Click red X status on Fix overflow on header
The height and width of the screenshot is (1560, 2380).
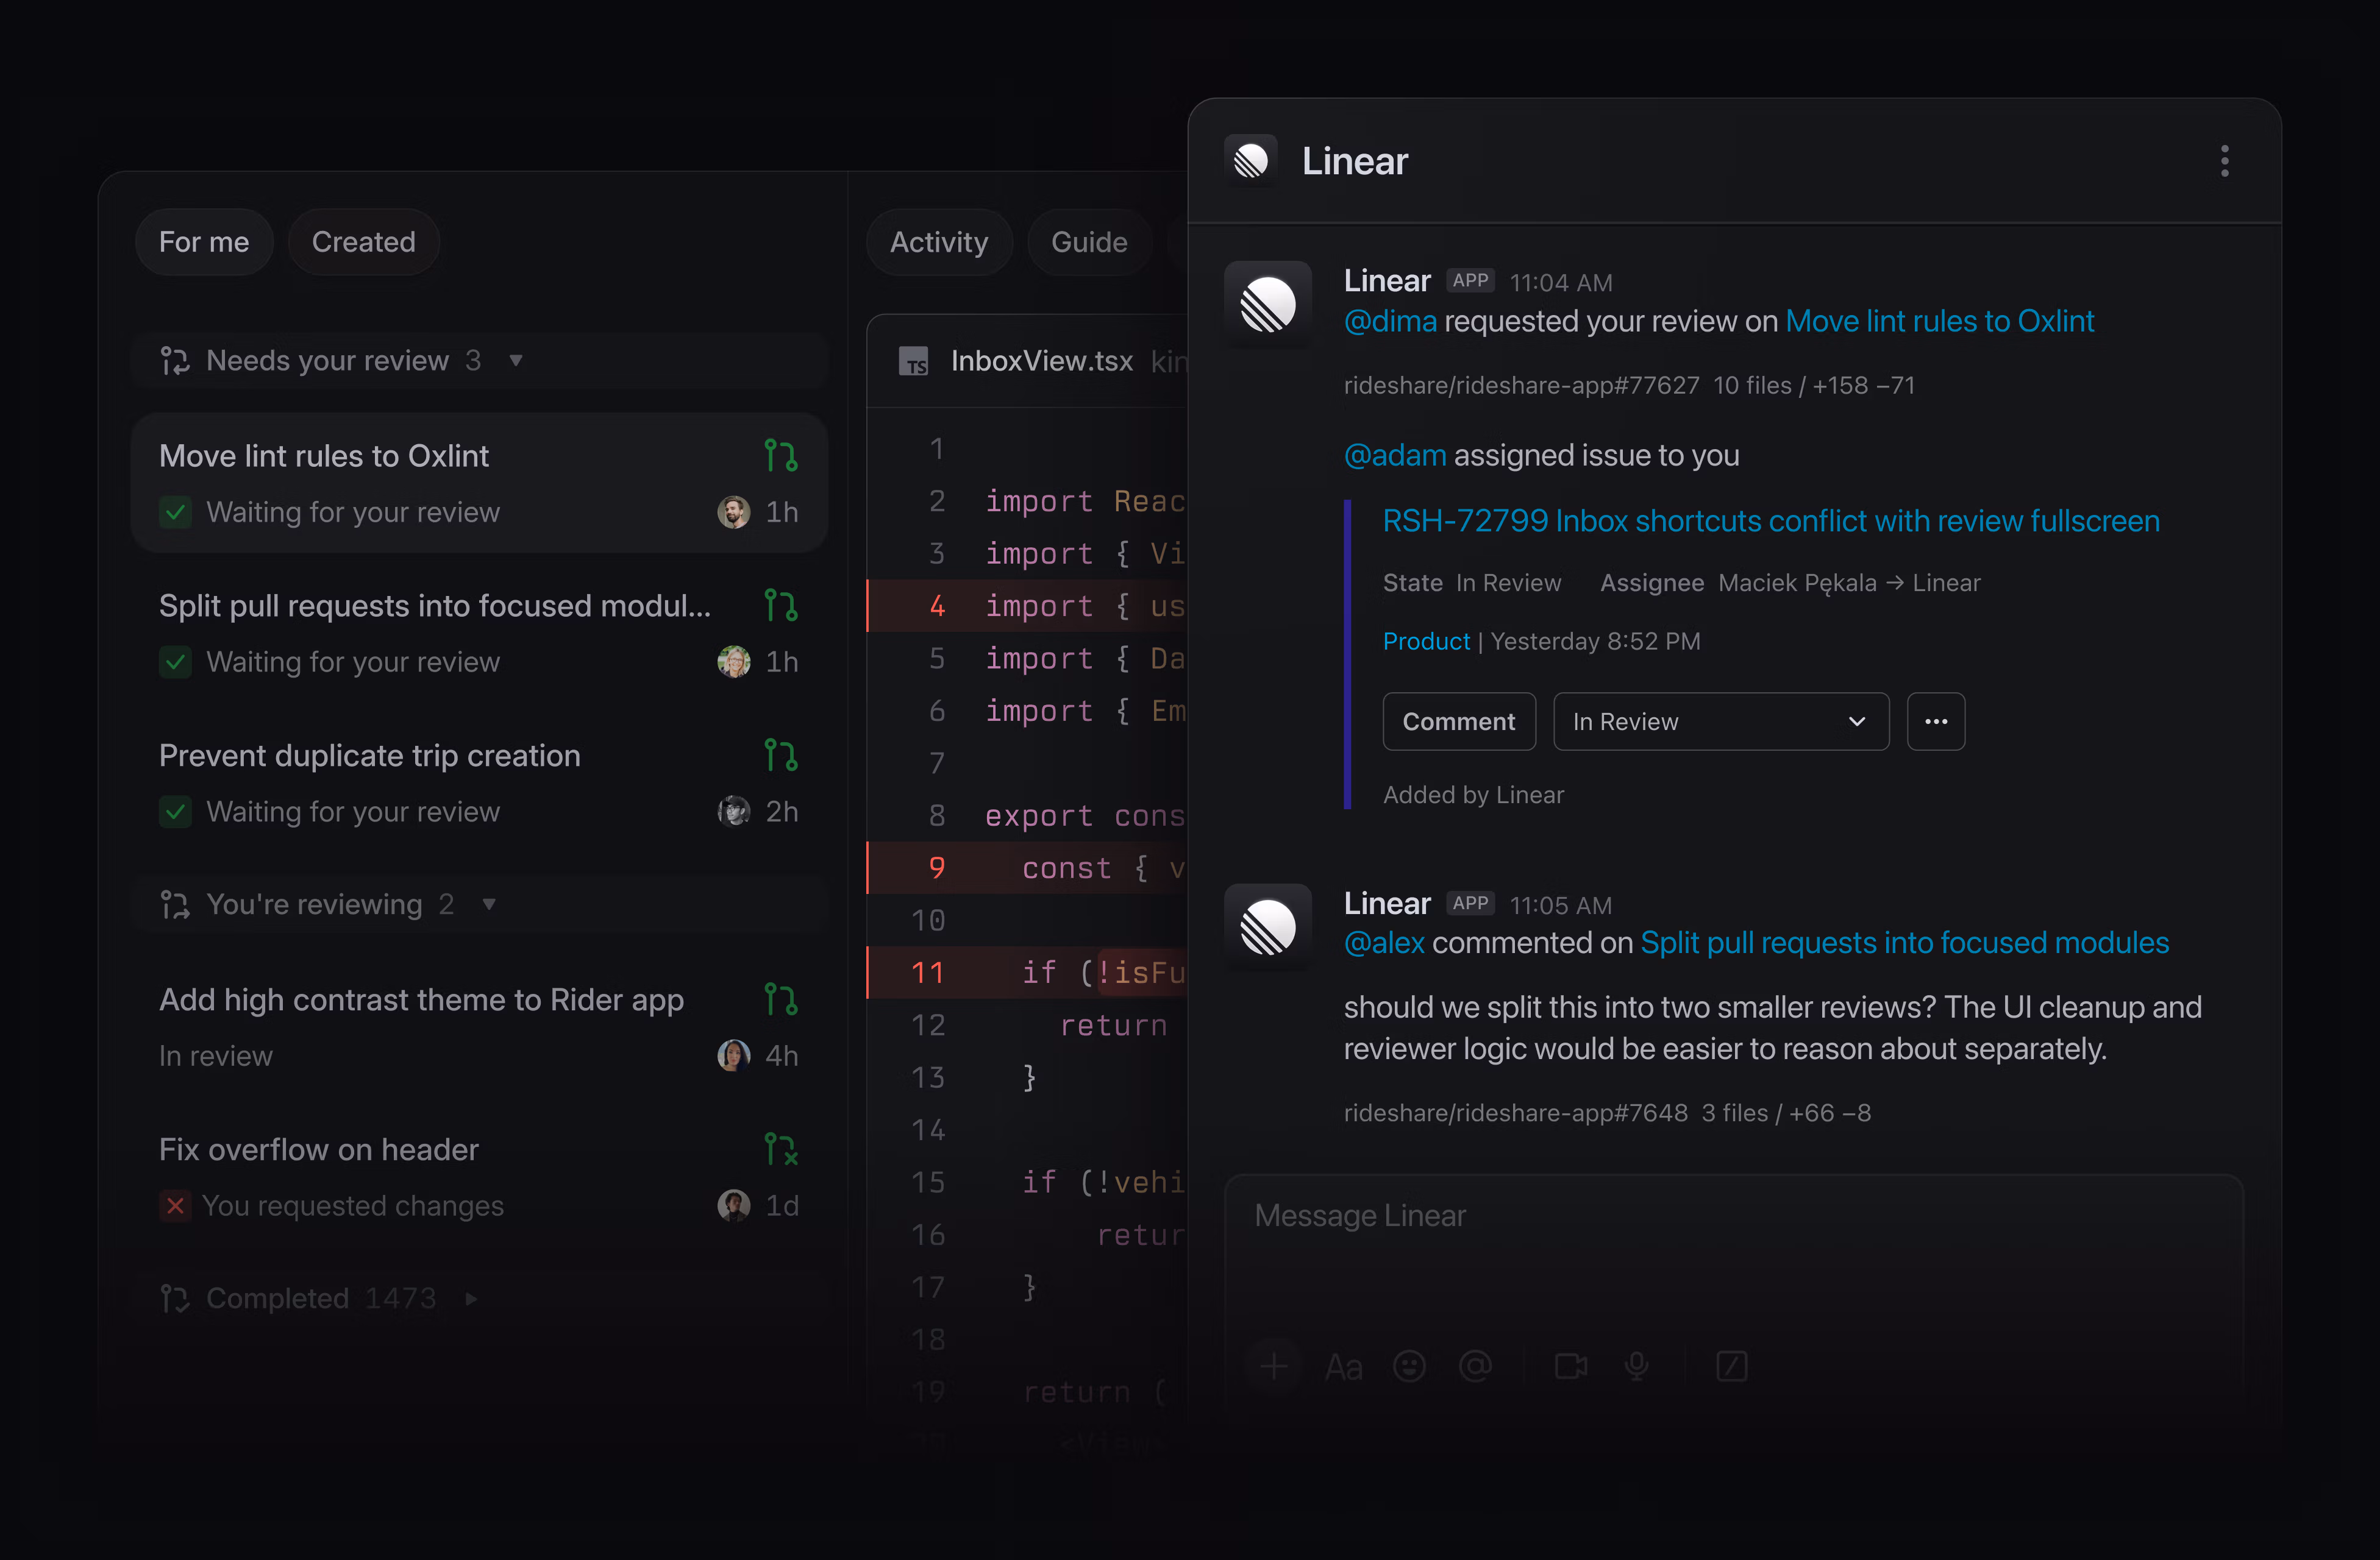coord(175,1206)
